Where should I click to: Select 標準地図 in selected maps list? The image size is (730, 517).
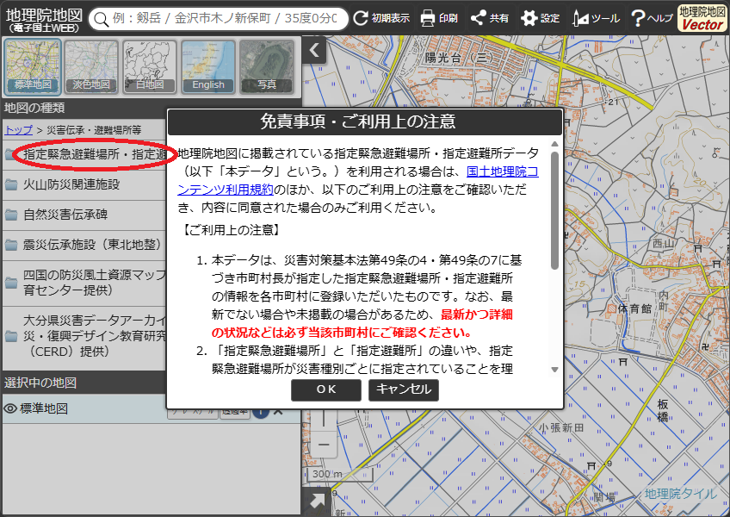[44, 408]
